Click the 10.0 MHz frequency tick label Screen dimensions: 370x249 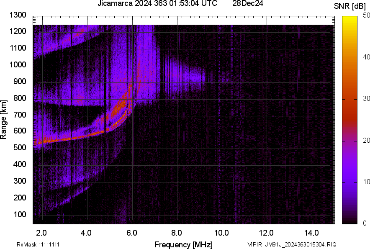pyautogui.click(x=221, y=233)
